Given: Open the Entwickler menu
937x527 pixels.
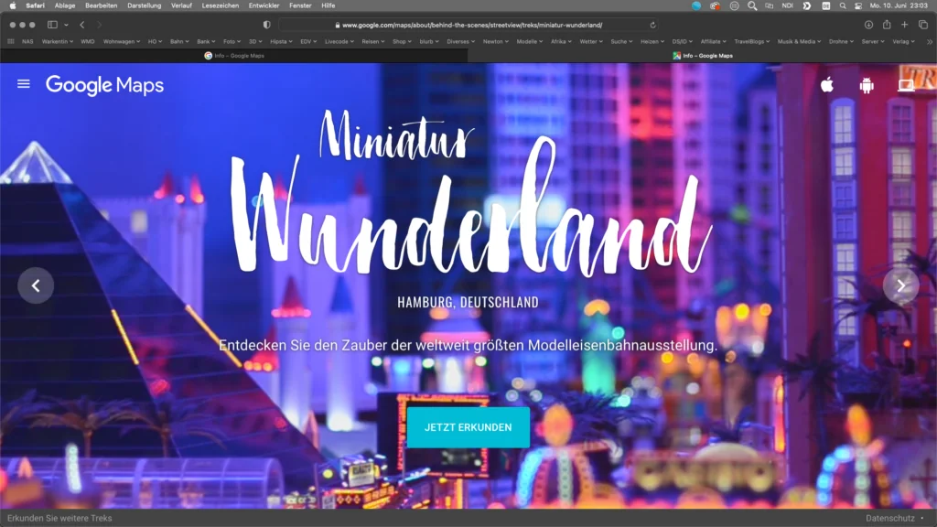Looking at the screenshot, I should (264, 5).
